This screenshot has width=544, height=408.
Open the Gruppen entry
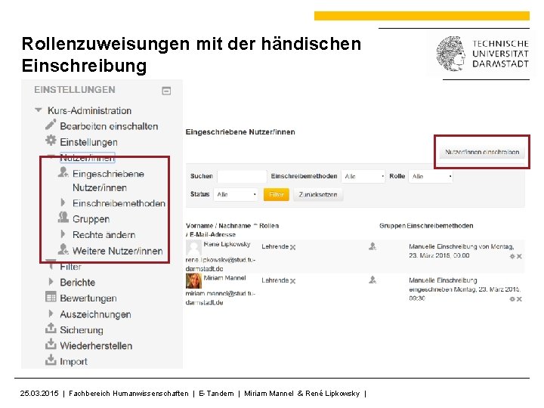click(x=91, y=219)
